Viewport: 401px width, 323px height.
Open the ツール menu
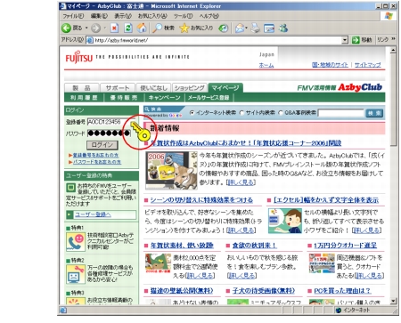pos(184,16)
